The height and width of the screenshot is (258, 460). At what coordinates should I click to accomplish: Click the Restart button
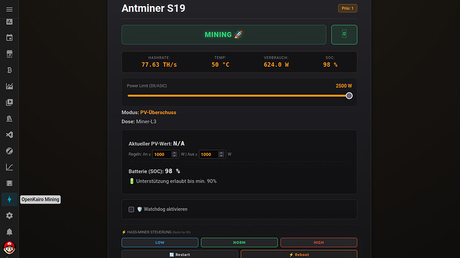point(179,254)
